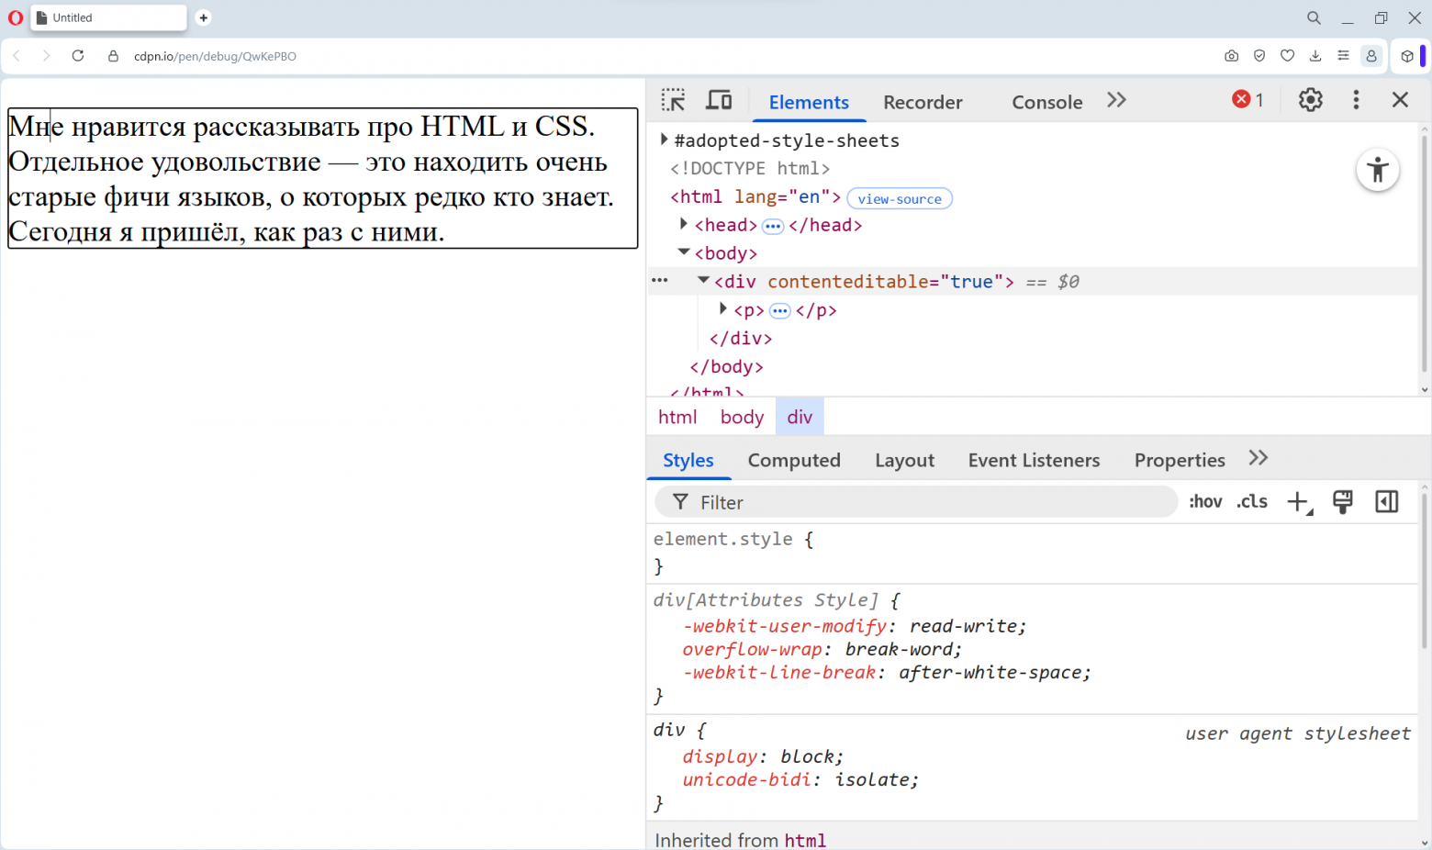The width and height of the screenshot is (1432, 850).
Task: Add page to bookmarks heart icon
Action: point(1288,56)
